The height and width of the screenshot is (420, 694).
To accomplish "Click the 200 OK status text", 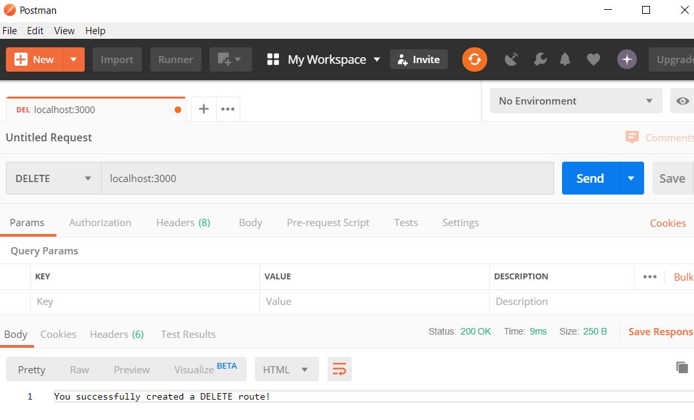I will click(475, 331).
